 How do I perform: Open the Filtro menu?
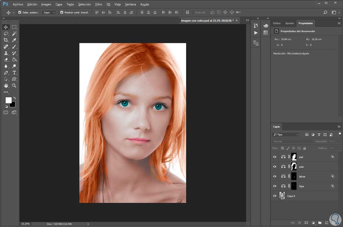pos(98,4)
